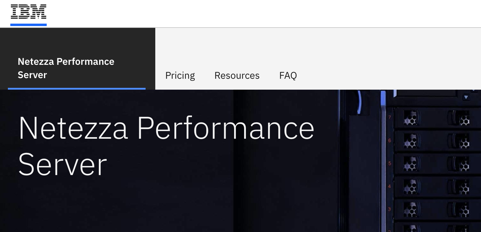Viewport: 481px width, 232px height.
Task: Click the right drive bay in slot 7
Action: (461, 119)
